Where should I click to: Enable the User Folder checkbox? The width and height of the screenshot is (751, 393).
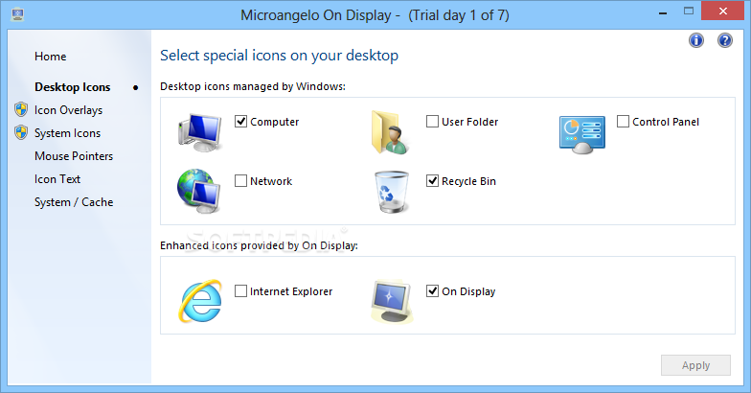(x=432, y=121)
